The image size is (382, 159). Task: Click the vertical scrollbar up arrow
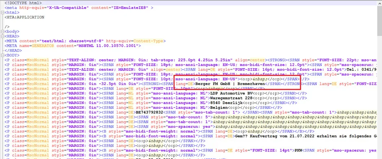click(380, 3)
